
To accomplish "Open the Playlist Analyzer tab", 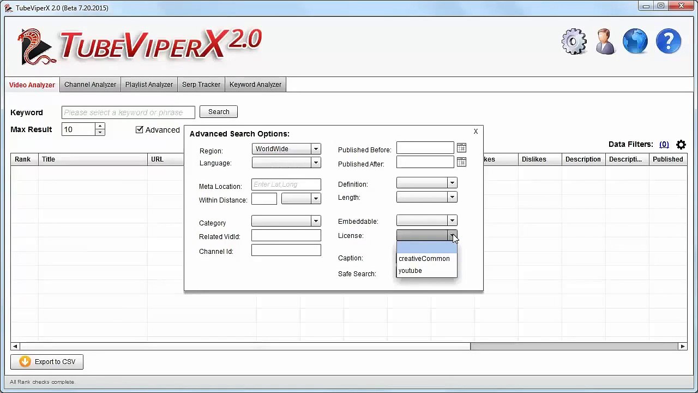I will [149, 85].
